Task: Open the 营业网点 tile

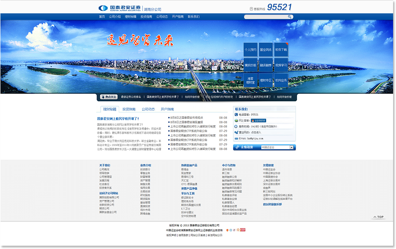Action: (265, 50)
